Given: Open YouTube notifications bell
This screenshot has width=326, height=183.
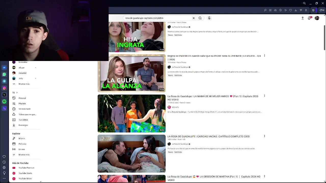Looking at the screenshot, I should tap(309, 18).
